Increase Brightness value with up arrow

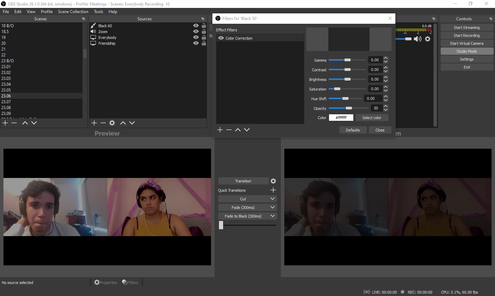(386, 77)
